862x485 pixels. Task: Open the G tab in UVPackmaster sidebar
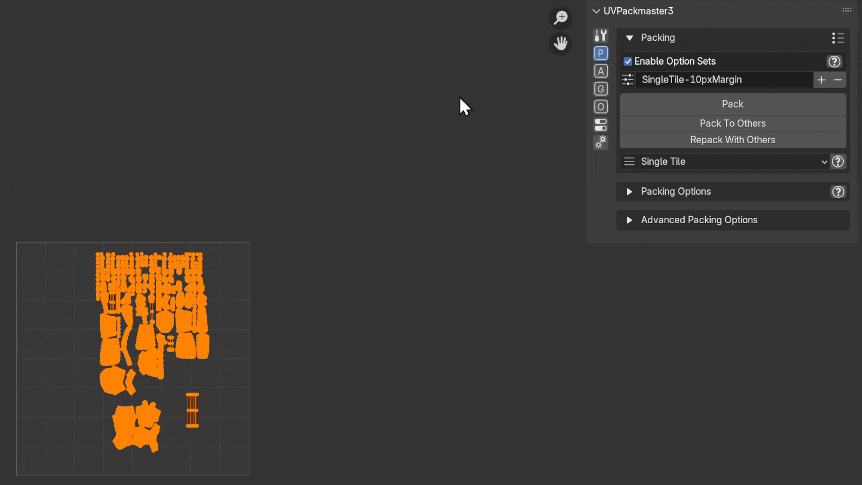click(601, 88)
